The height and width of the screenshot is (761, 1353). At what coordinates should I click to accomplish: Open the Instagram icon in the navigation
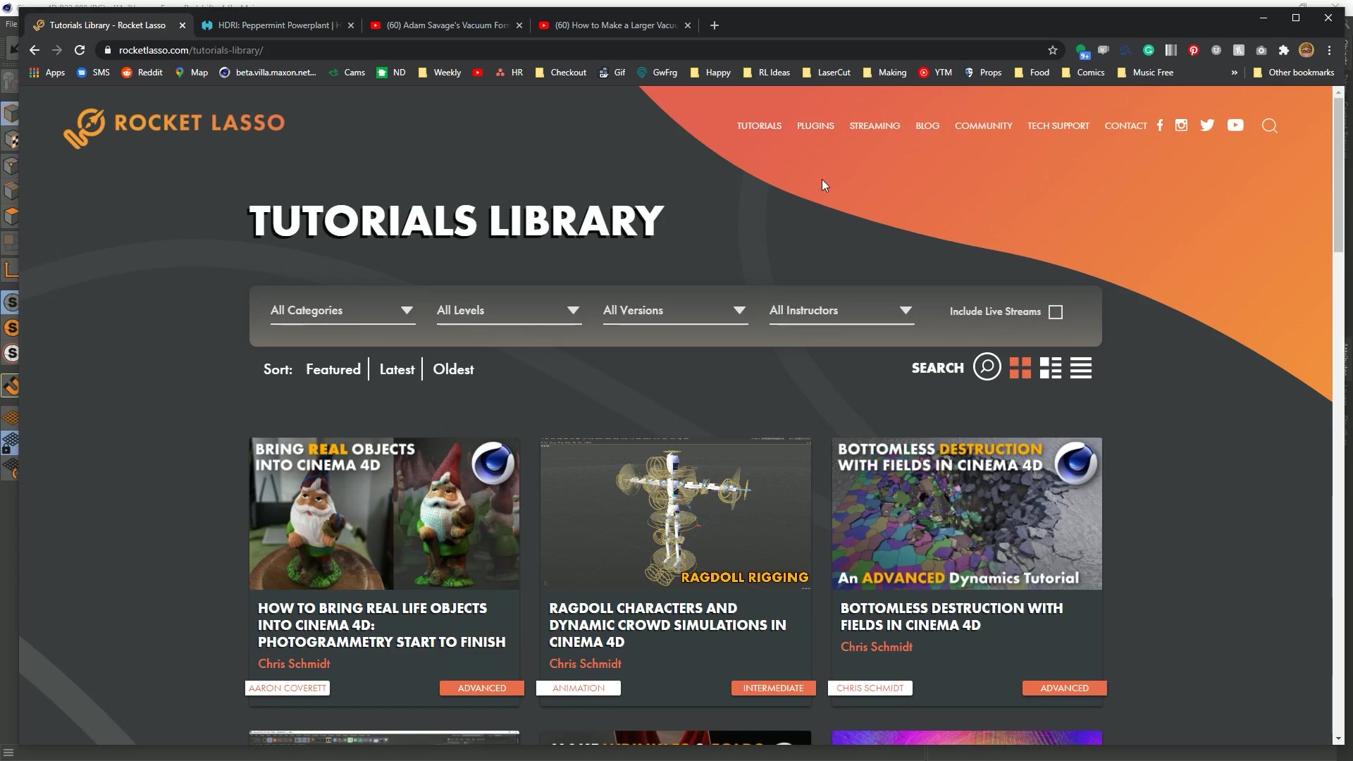click(x=1182, y=125)
